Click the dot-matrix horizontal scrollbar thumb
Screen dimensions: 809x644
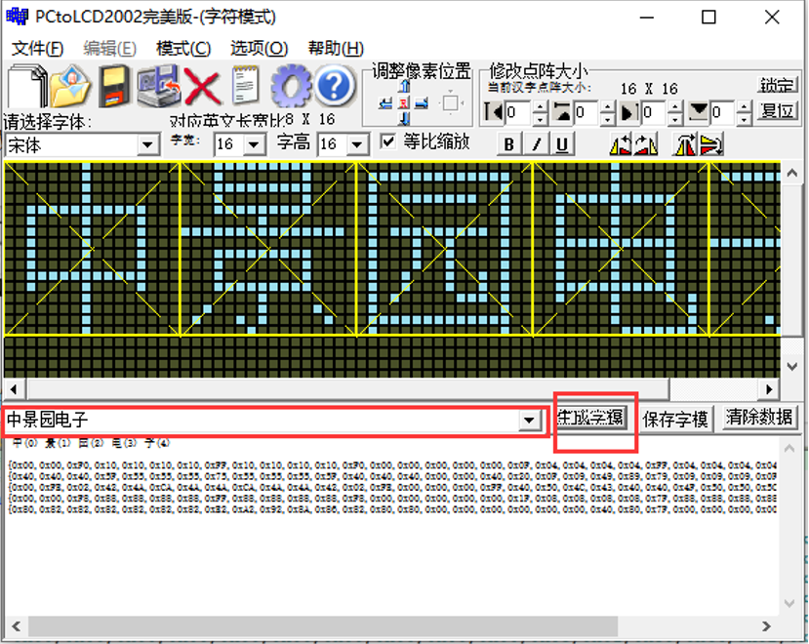[348, 388]
